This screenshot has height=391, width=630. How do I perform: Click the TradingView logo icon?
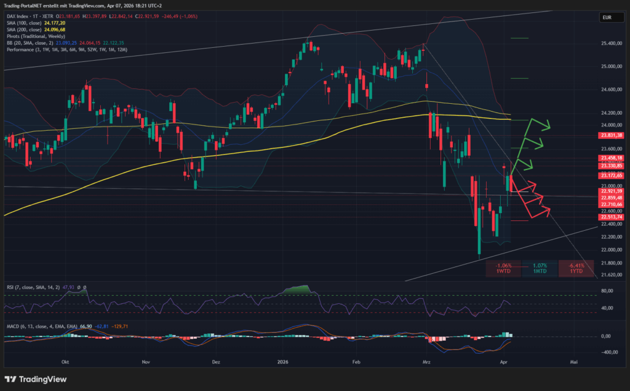[11, 379]
